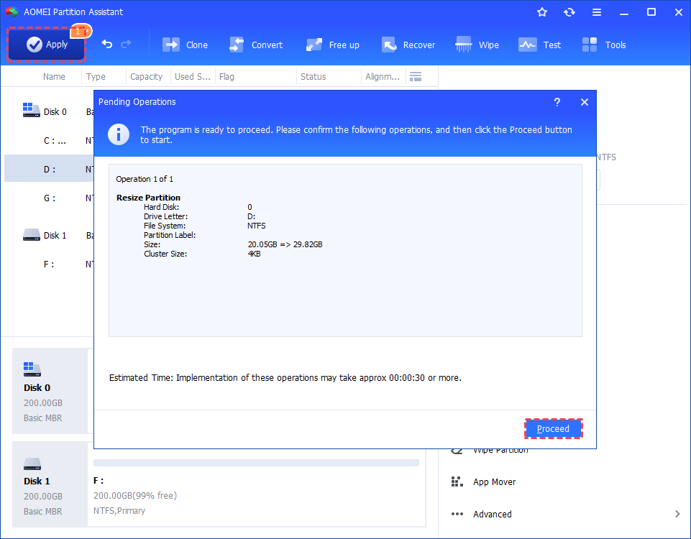Image resolution: width=691 pixels, height=539 pixels.
Task: Click the Alignm... column header
Action: click(x=382, y=77)
